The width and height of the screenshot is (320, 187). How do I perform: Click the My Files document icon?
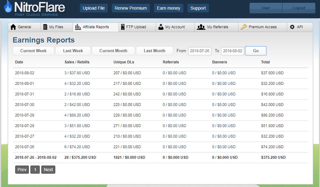tap(45, 27)
